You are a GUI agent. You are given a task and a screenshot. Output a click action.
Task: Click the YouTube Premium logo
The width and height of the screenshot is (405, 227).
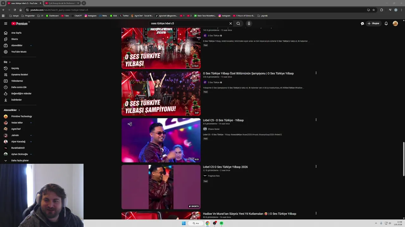click(x=20, y=23)
